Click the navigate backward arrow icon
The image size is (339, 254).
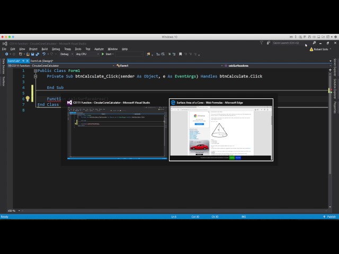[7, 54]
